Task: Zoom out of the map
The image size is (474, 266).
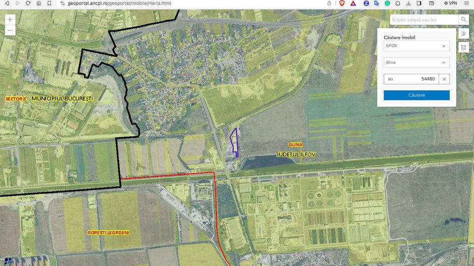Action: click(10, 30)
